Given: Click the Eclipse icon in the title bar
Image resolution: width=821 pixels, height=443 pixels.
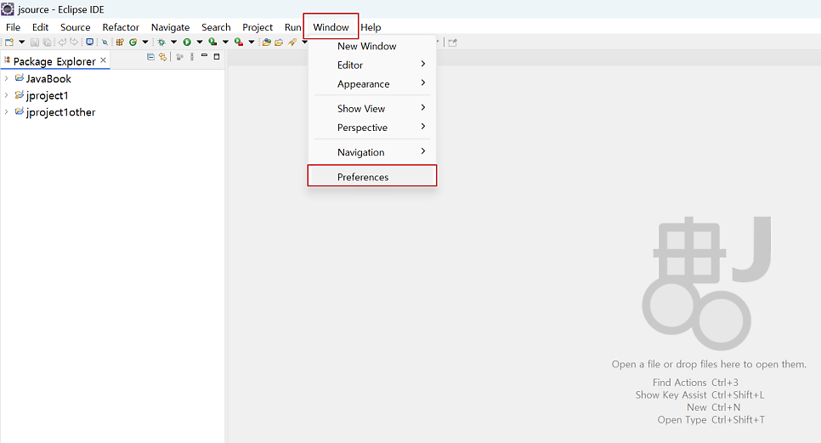Looking at the screenshot, I should coord(8,9).
